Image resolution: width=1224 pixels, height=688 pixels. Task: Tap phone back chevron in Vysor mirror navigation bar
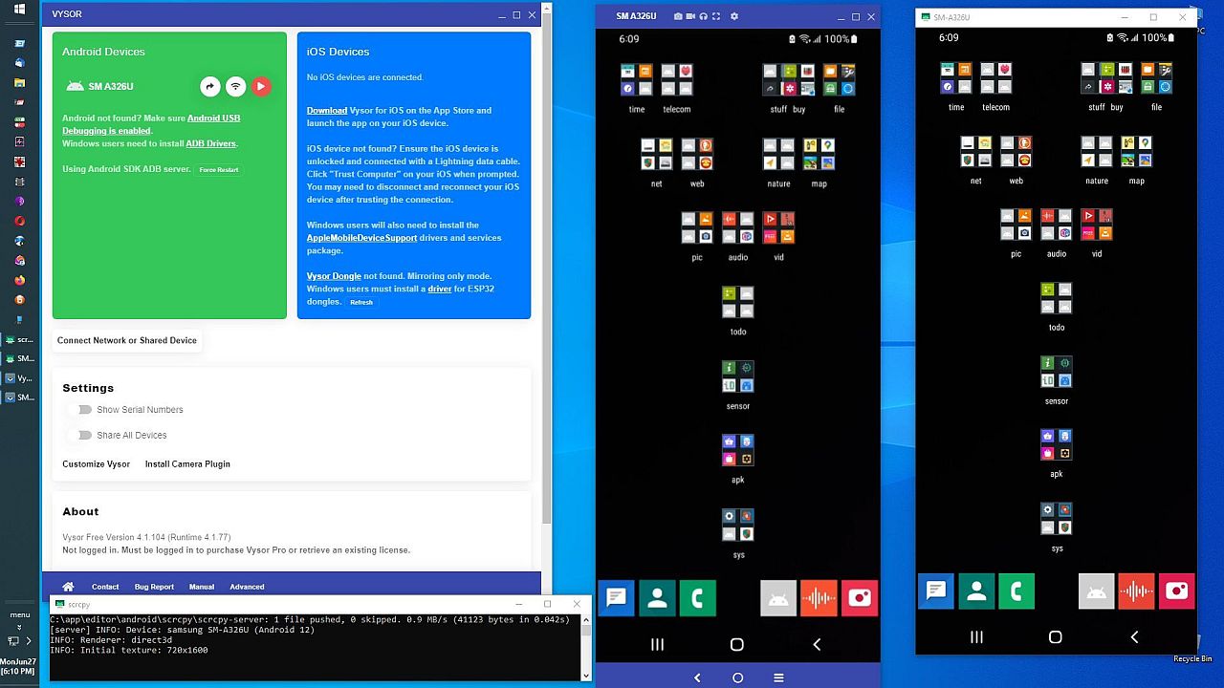817,645
